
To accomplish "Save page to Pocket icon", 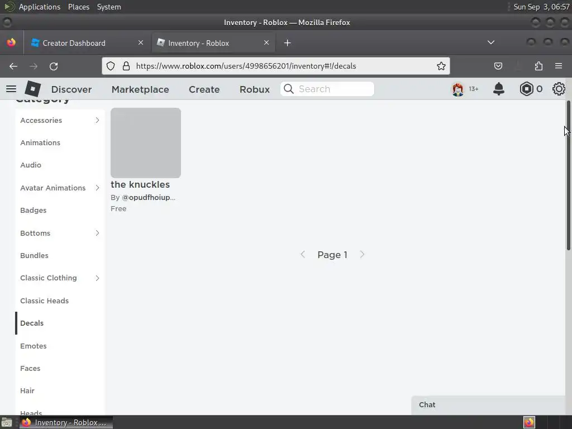I will [x=498, y=66].
